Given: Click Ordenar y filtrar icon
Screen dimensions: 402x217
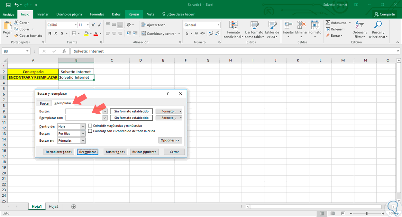Looking at the screenshot, I should click(359, 25).
